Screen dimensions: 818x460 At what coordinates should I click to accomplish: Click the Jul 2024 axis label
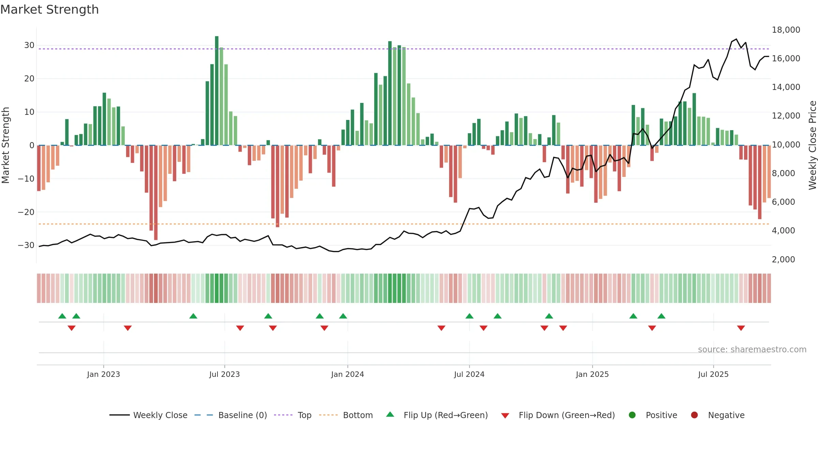(469, 374)
